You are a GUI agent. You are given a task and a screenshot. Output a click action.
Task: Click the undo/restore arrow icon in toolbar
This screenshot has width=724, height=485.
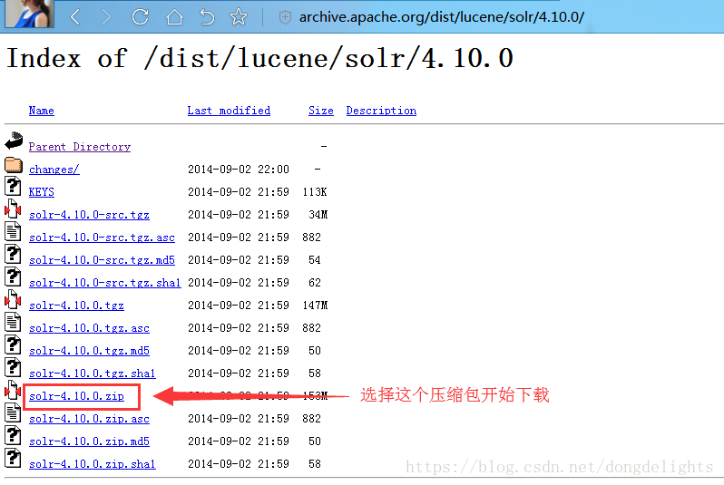[x=207, y=17]
